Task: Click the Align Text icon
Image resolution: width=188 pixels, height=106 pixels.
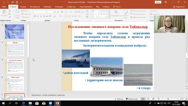Action: [88, 14]
